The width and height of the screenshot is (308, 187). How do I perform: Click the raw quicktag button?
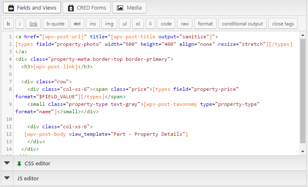(x=184, y=24)
